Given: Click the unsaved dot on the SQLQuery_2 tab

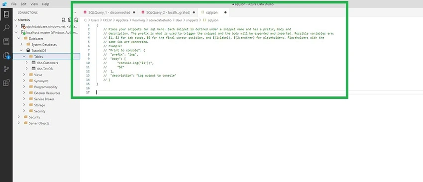Looking at the screenshot, I should [x=194, y=12].
